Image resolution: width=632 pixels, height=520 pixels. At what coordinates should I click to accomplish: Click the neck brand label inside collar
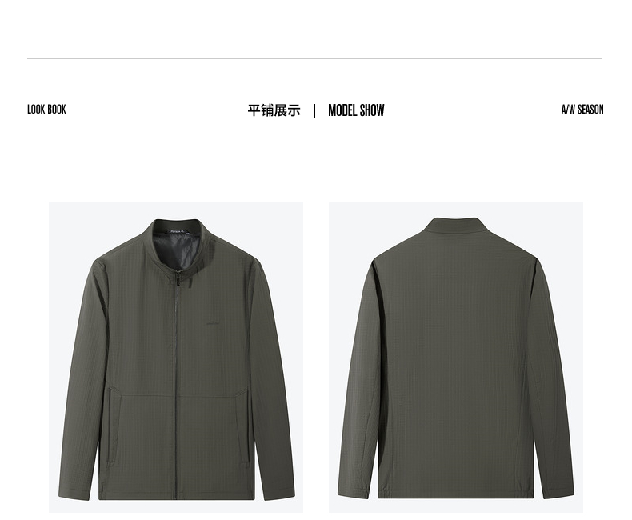click(176, 231)
